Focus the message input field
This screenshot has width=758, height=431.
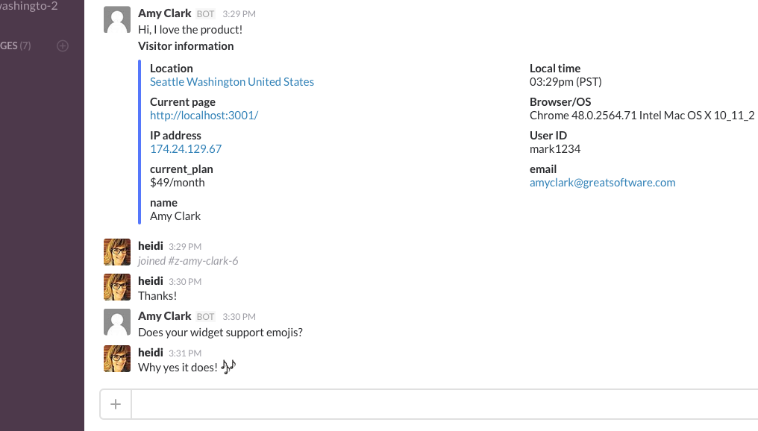tap(445, 404)
